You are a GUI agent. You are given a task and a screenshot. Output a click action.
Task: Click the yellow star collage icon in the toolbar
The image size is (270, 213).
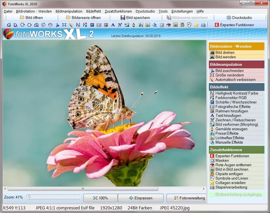pos(196,25)
